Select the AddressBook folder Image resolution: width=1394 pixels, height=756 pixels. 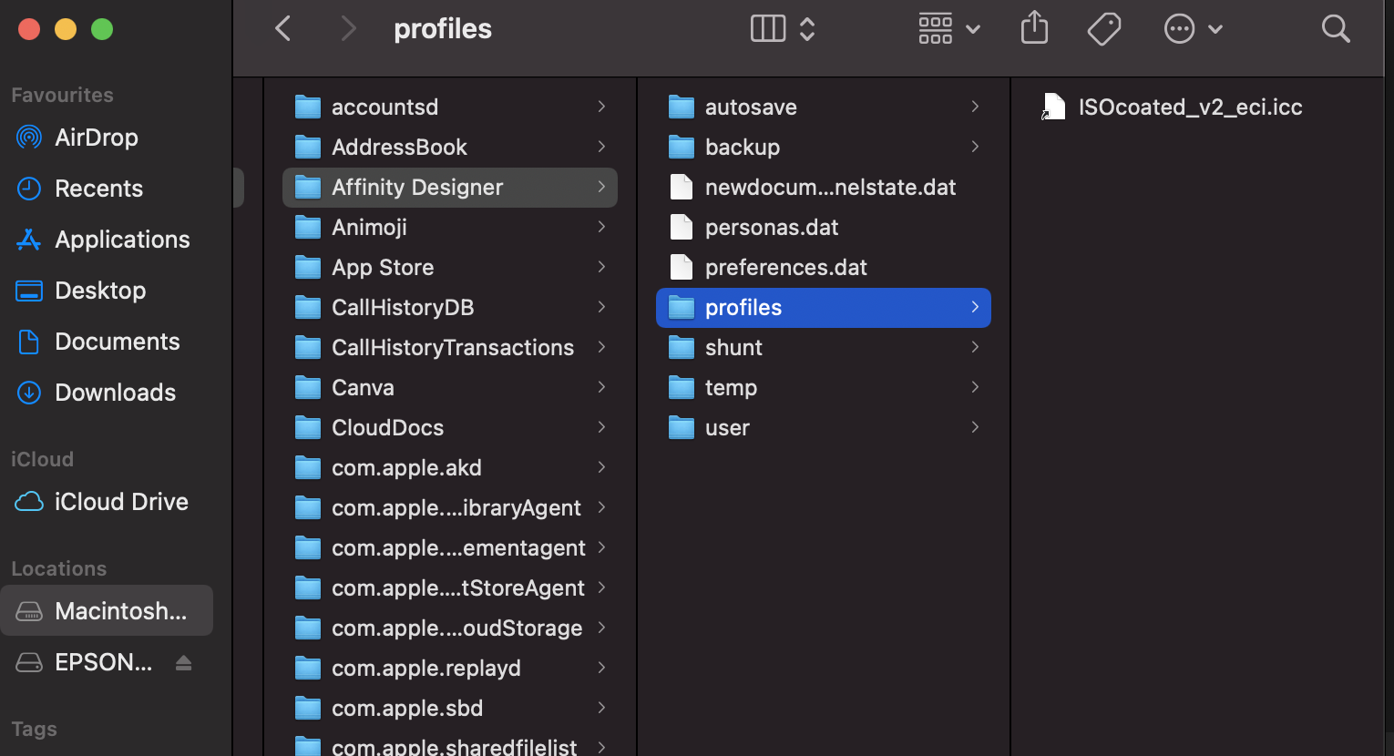450,148
